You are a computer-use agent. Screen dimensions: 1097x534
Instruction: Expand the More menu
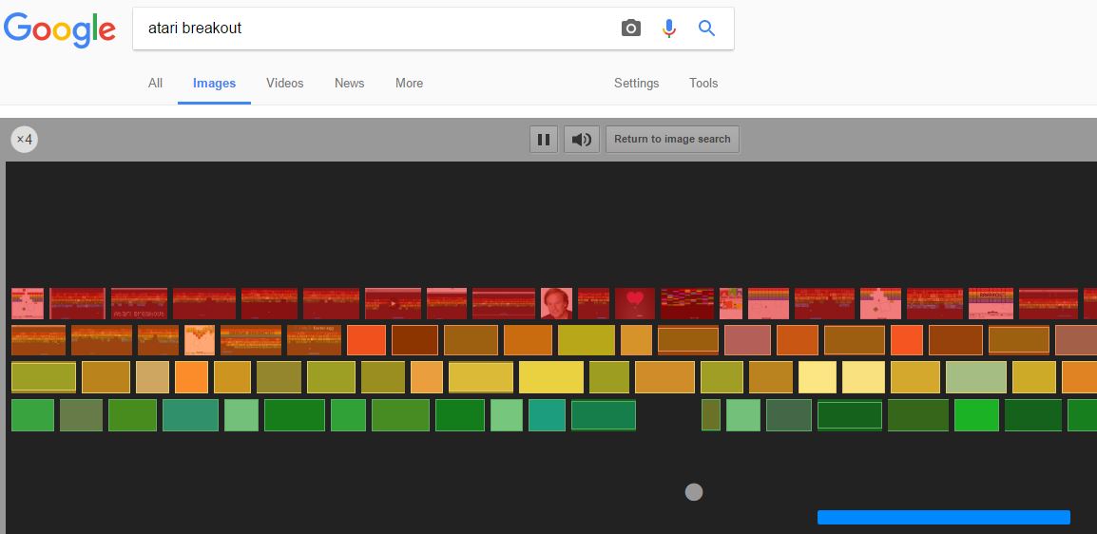pos(410,84)
